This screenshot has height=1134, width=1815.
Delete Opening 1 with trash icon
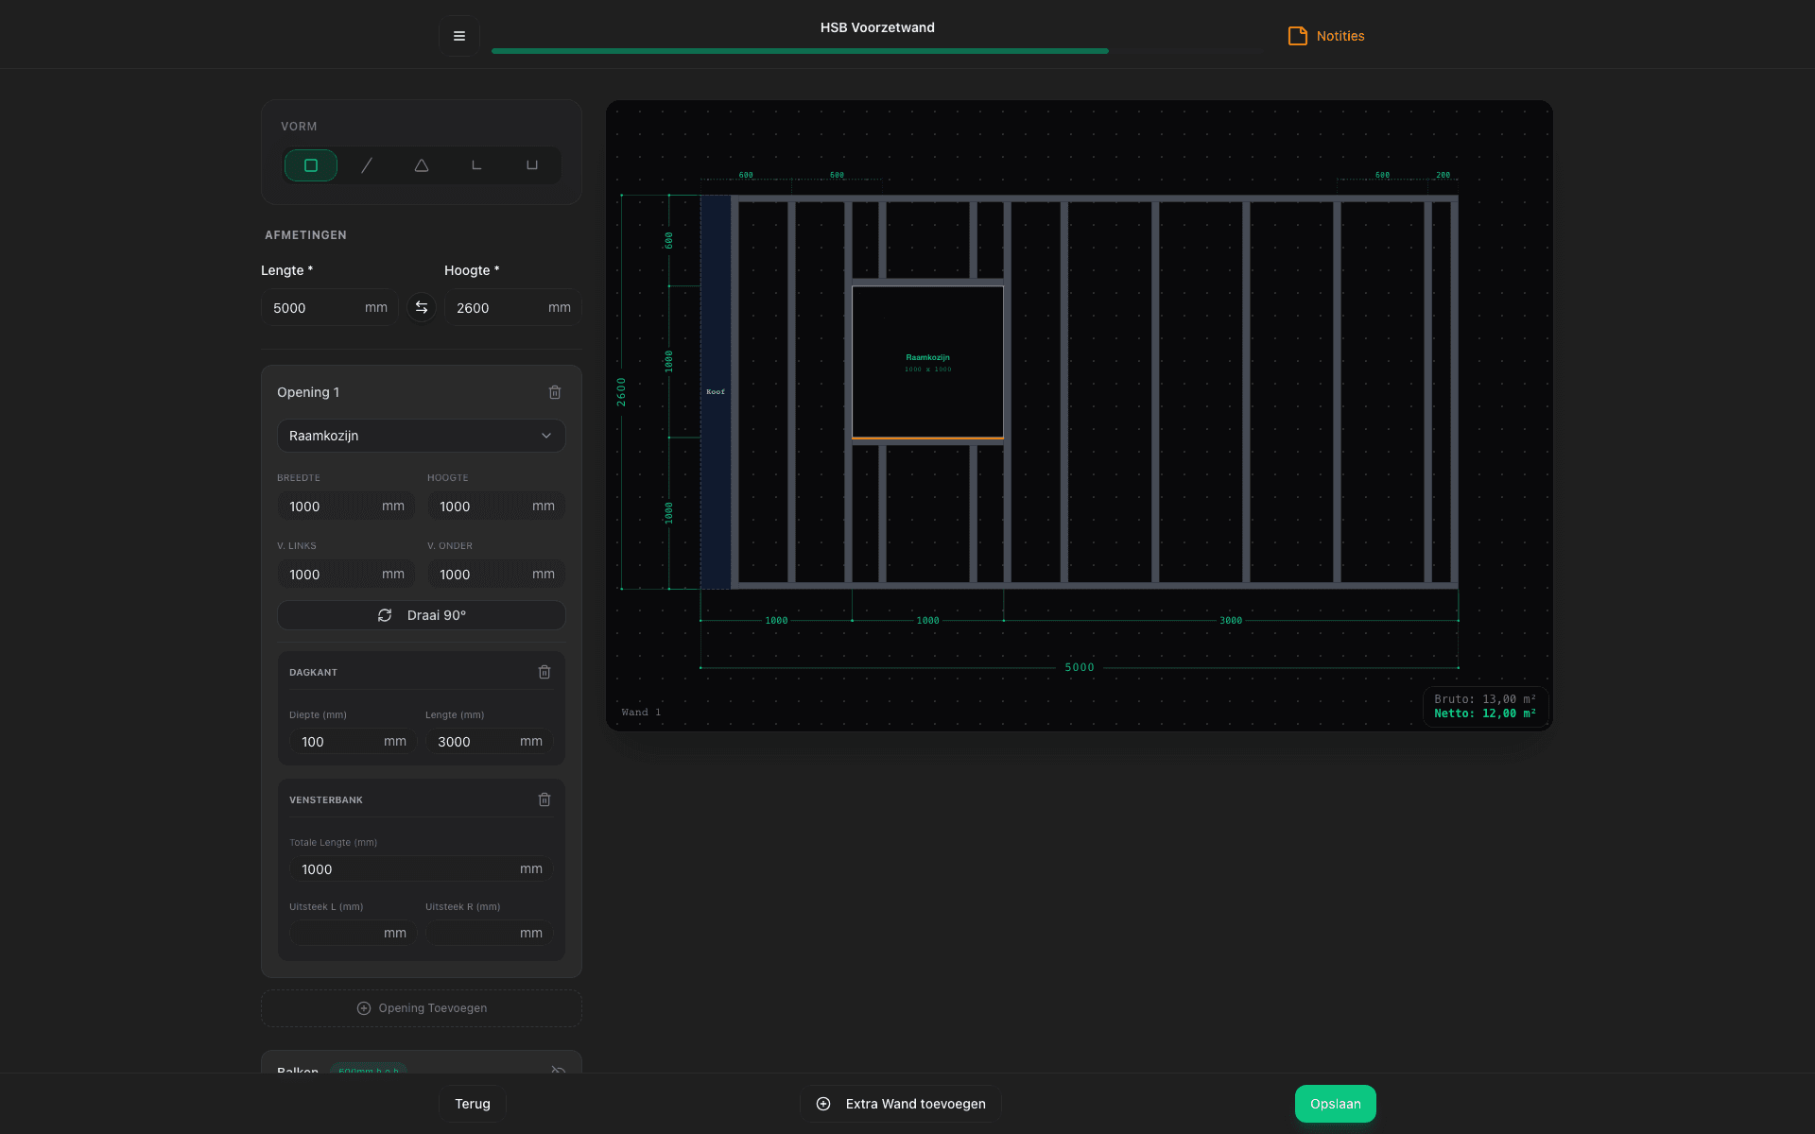pos(555,392)
